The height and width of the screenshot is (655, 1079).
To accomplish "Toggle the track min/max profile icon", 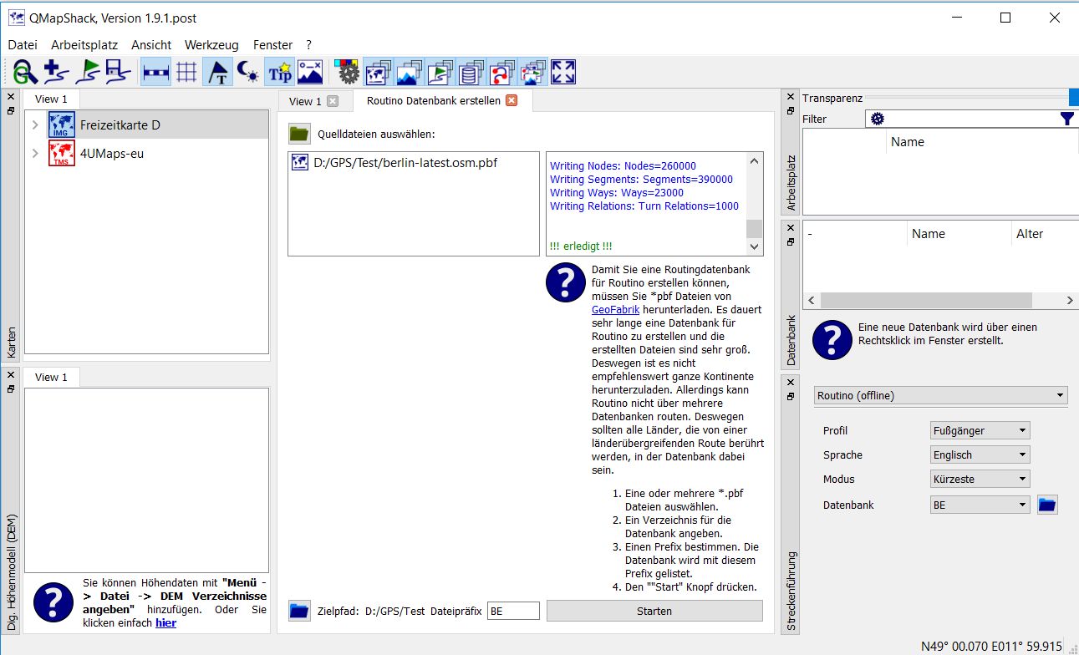I will click(x=310, y=73).
